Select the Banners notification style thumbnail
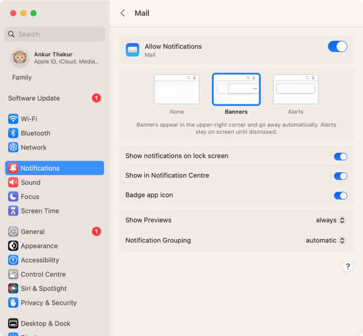This screenshot has width=363, height=336. coord(236,89)
